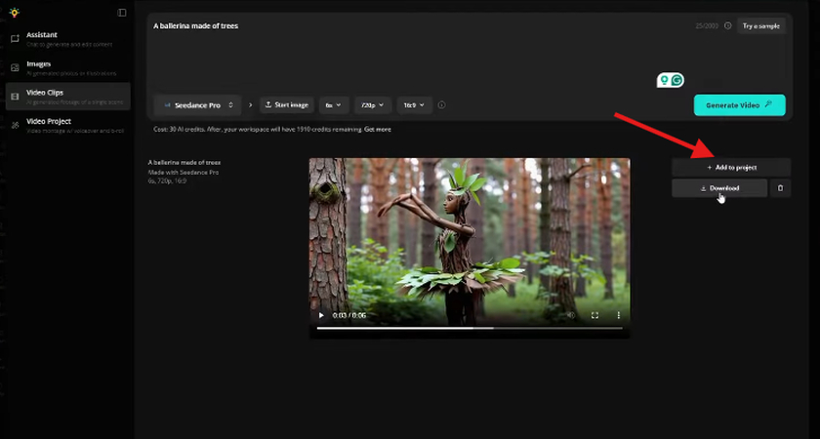Open the video in fullscreen
Screen dimensions: 820x439
coord(594,315)
